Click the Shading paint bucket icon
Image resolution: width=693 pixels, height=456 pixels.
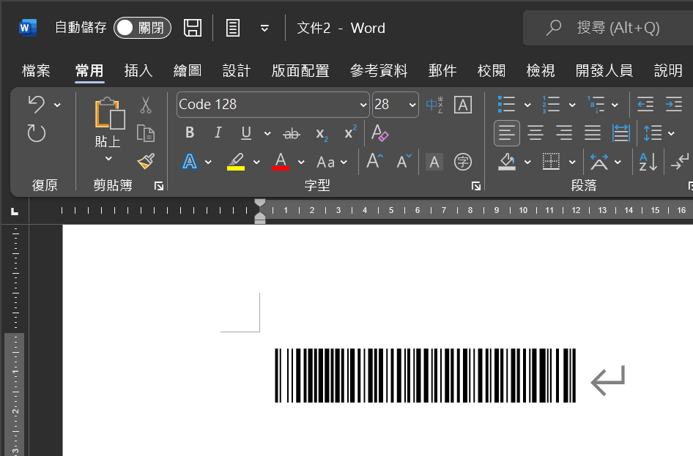tap(507, 162)
